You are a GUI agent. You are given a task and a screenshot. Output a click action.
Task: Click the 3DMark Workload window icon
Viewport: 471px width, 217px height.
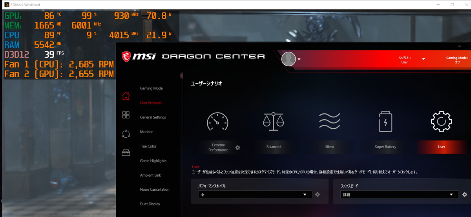point(6,5)
